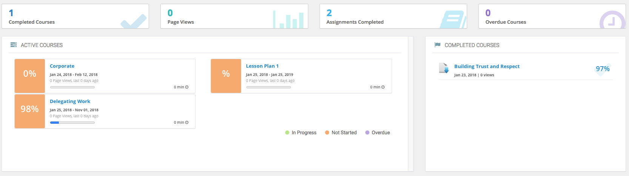The height and width of the screenshot is (176, 629).
Task: Toggle the Not Started legend filter
Action: 341,133
